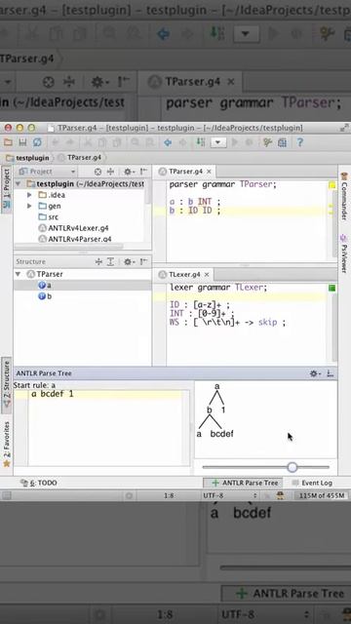Open Project Structure toolbar icon
This screenshot has height=624, width=351.
click(282, 142)
